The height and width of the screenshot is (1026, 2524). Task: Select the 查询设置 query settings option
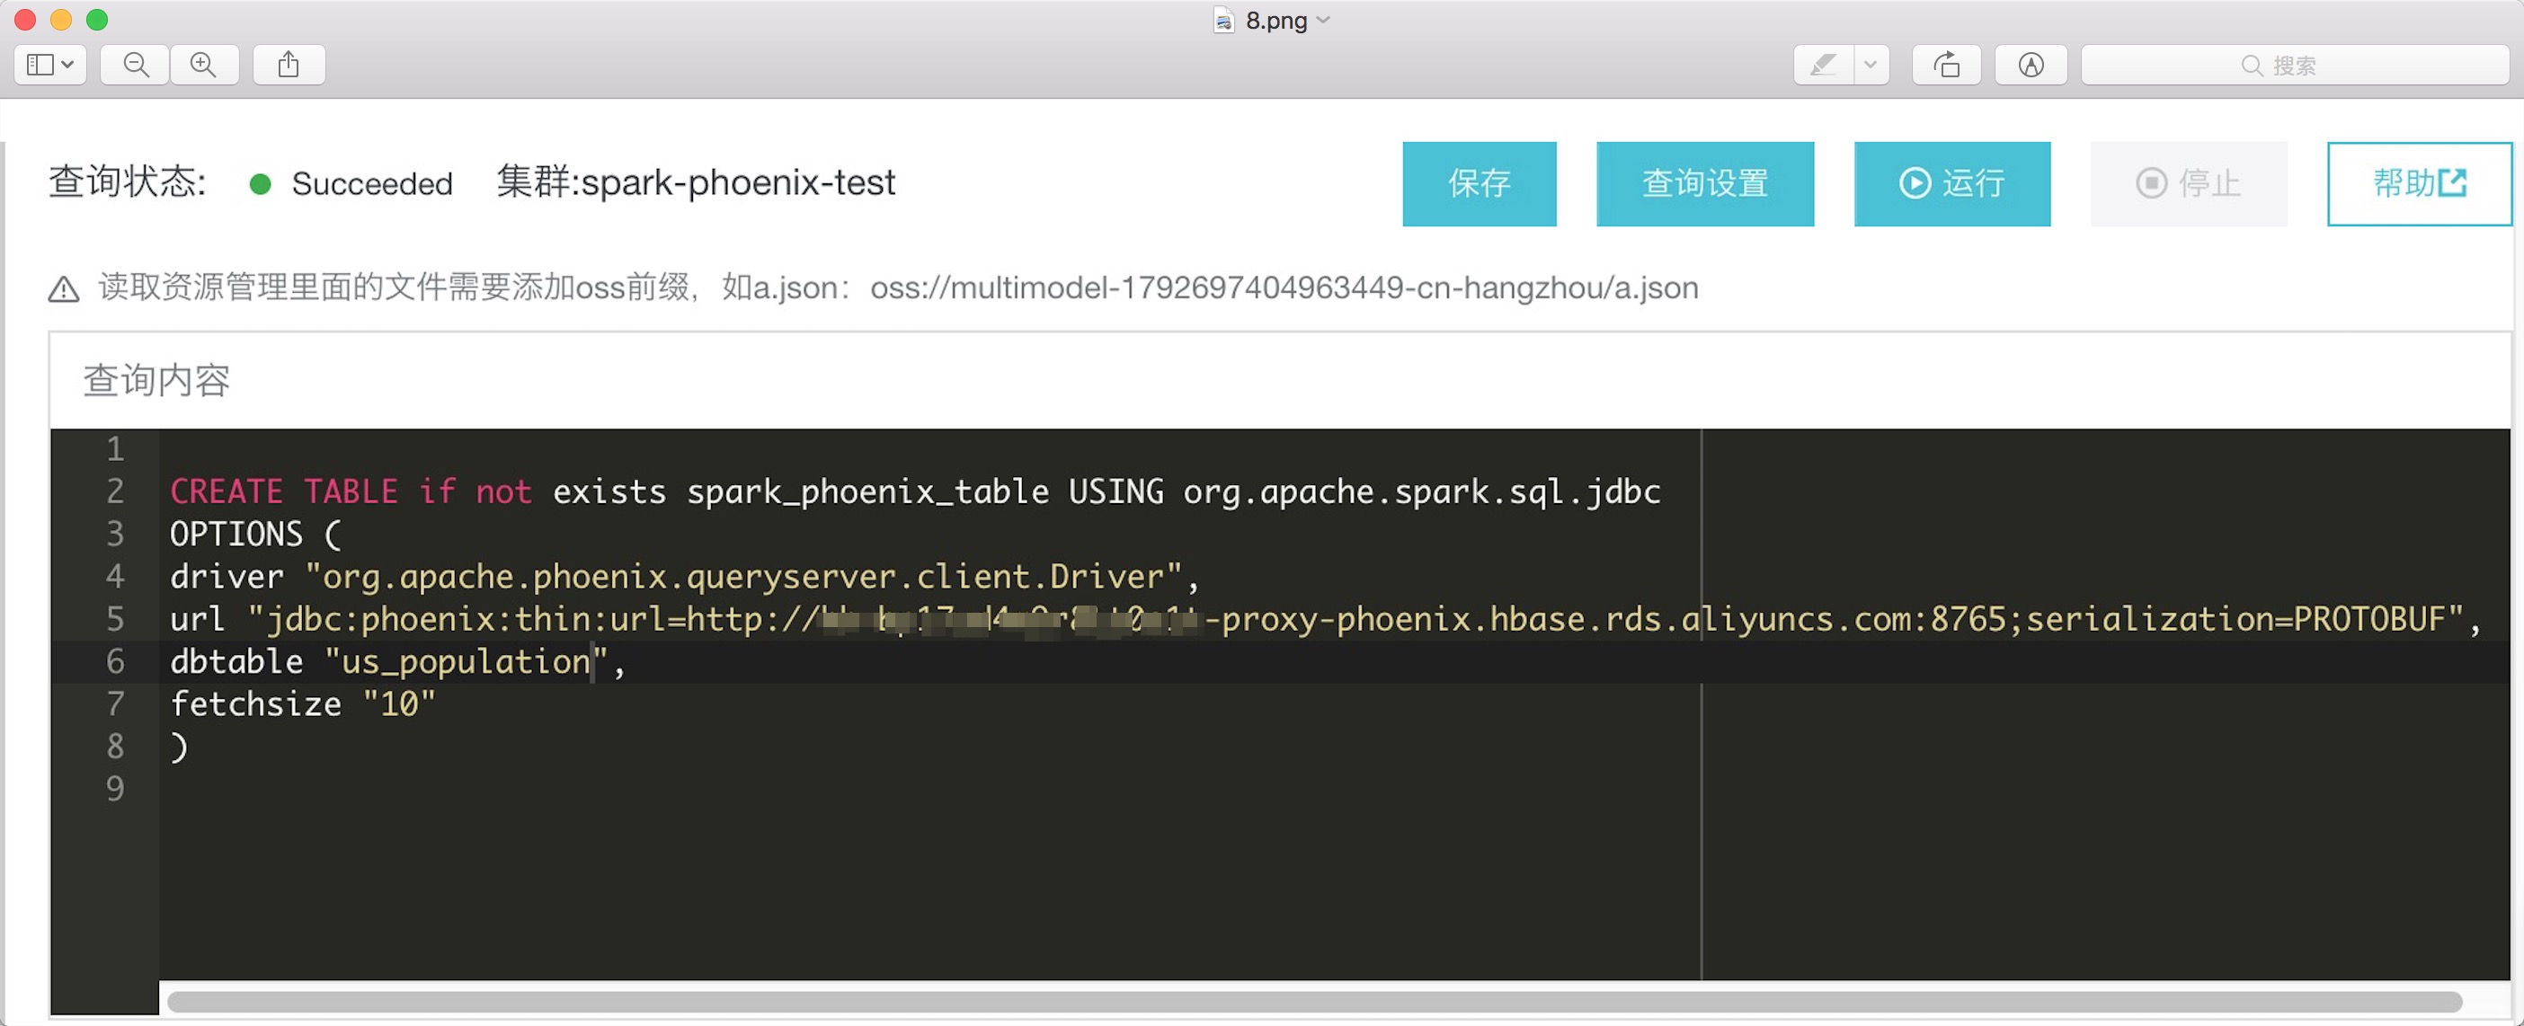pyautogui.click(x=1704, y=181)
